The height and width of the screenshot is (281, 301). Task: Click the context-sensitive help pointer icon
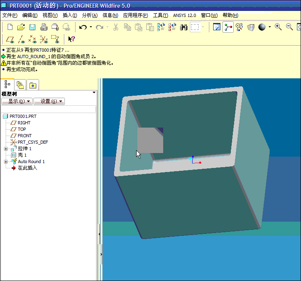(x=72, y=39)
